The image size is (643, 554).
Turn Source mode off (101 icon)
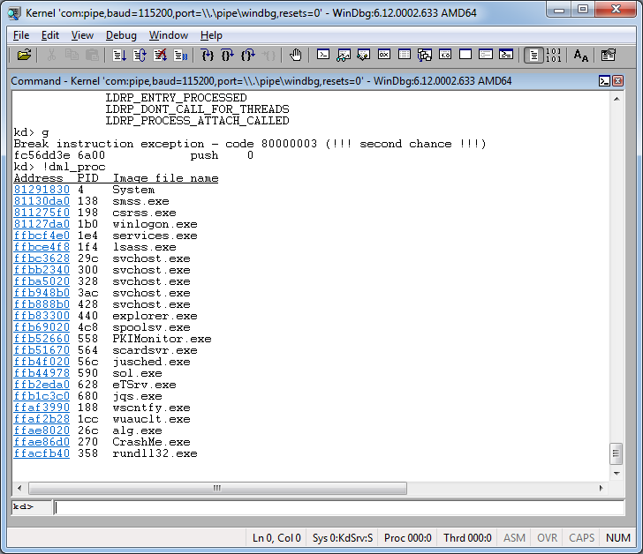(x=554, y=55)
